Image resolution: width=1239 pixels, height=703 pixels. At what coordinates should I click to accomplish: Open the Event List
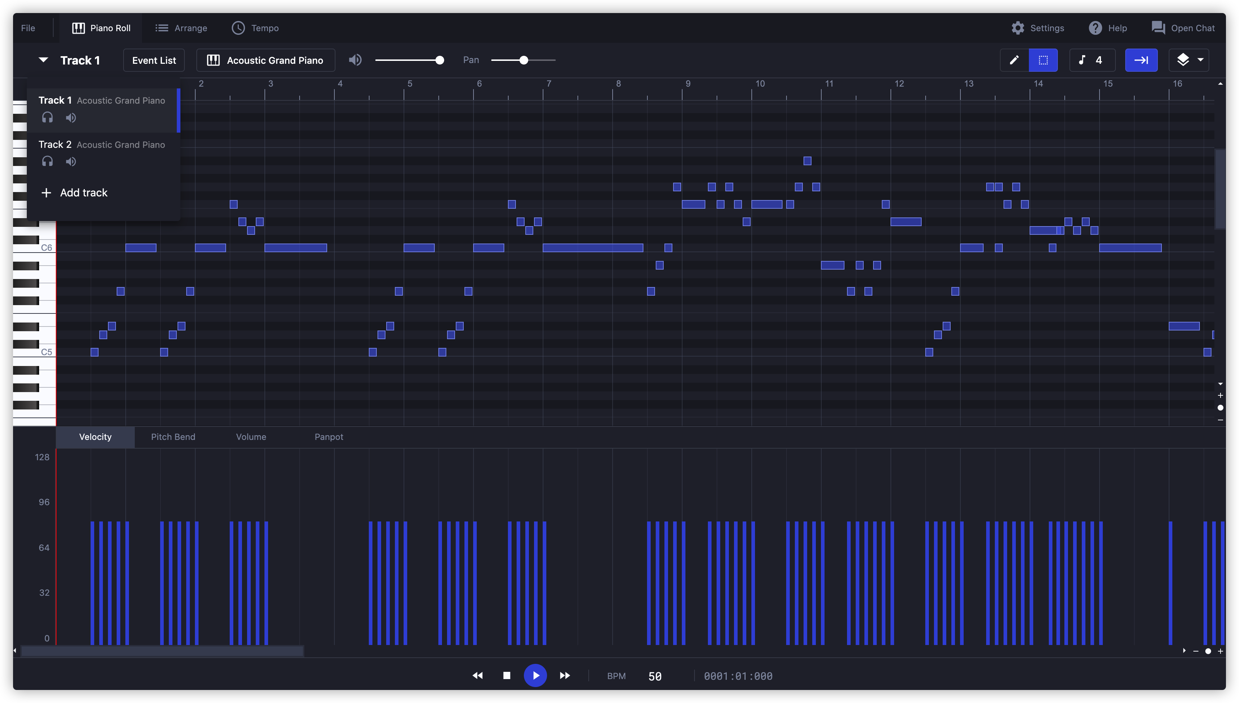coord(154,60)
